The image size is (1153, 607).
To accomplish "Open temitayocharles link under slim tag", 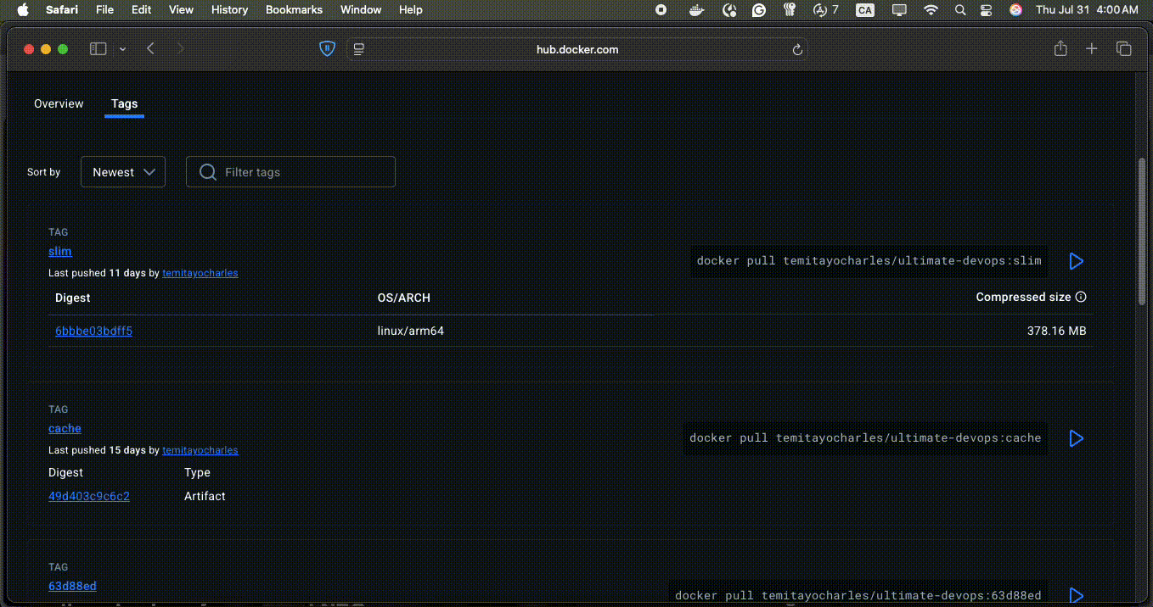I will pyautogui.click(x=200, y=273).
